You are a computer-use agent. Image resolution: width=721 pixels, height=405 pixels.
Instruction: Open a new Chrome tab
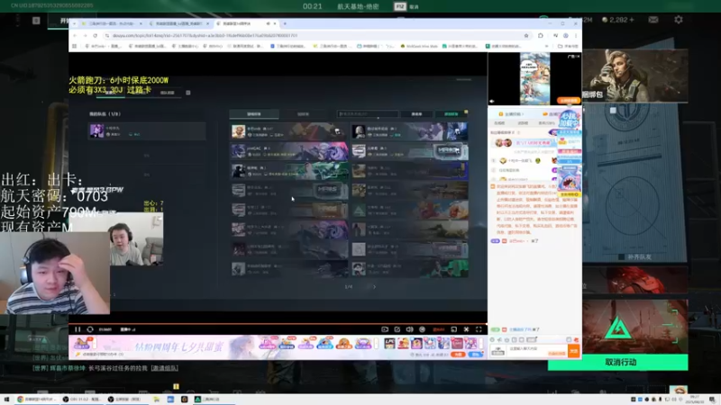[285, 23]
